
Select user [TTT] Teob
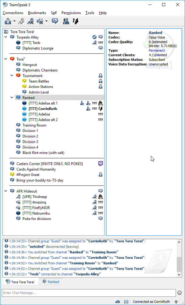click(31, 43)
